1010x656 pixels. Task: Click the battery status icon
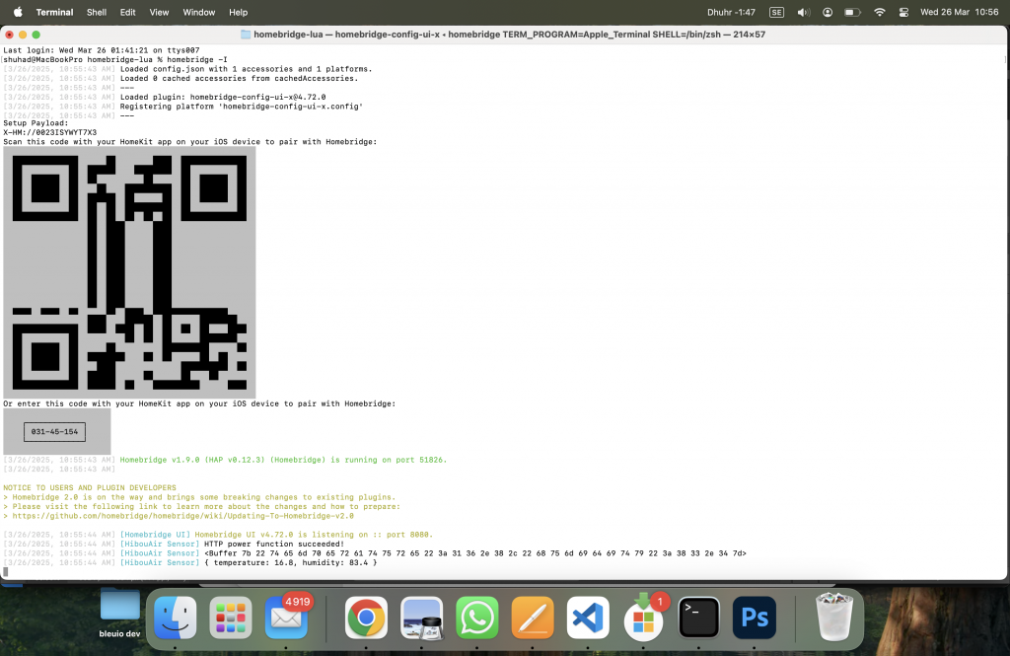852,12
